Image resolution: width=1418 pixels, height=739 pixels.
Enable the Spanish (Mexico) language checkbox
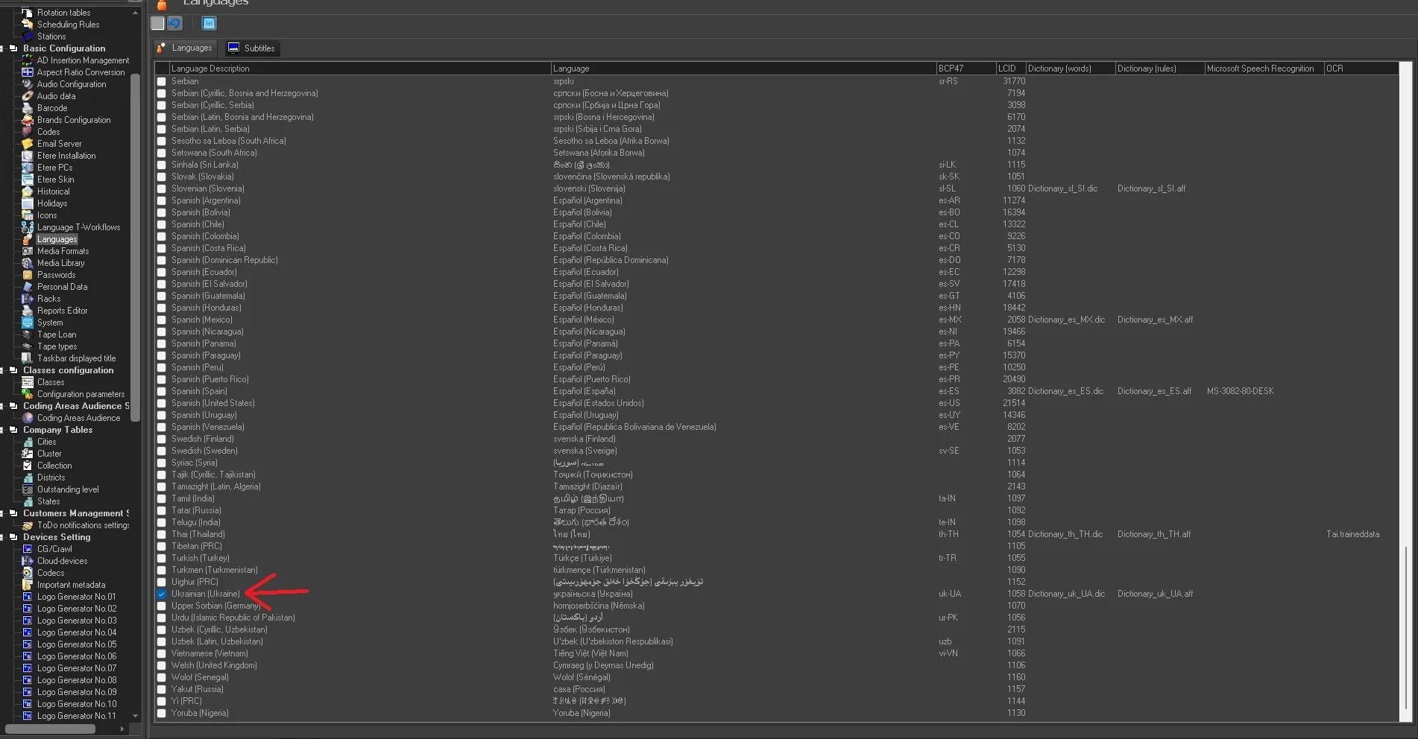click(x=162, y=320)
